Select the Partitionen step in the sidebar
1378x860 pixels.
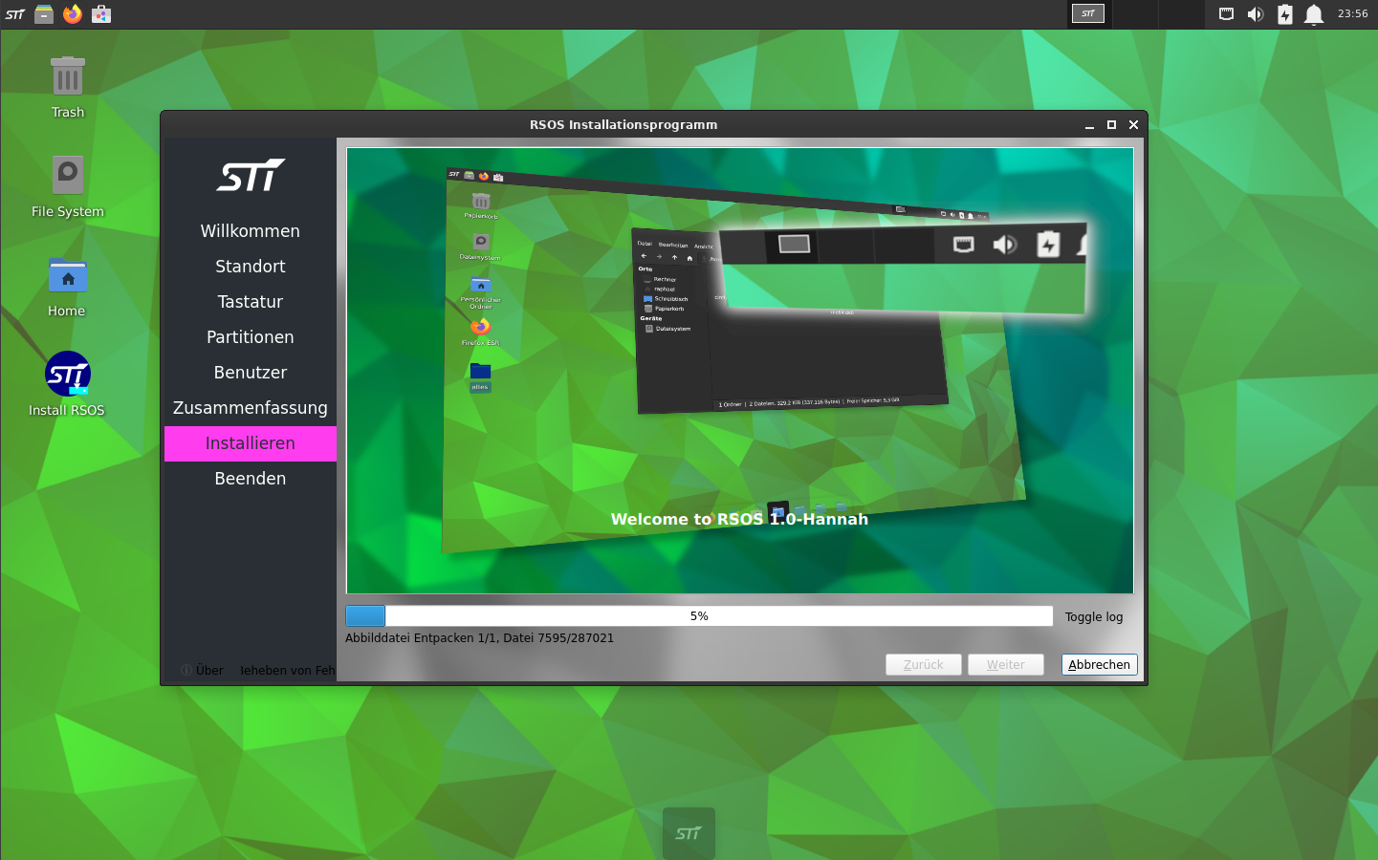250,337
